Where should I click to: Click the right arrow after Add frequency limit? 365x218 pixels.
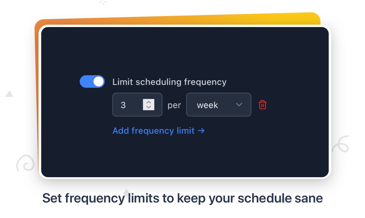(201, 131)
